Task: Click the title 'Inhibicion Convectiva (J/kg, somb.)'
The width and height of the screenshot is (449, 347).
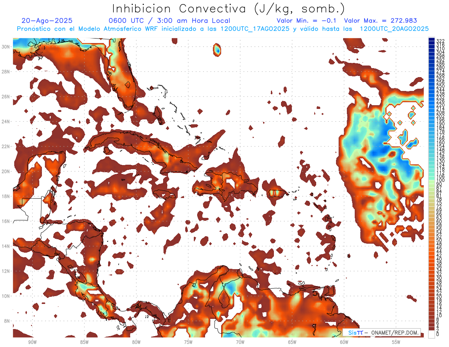Action: tap(229, 9)
